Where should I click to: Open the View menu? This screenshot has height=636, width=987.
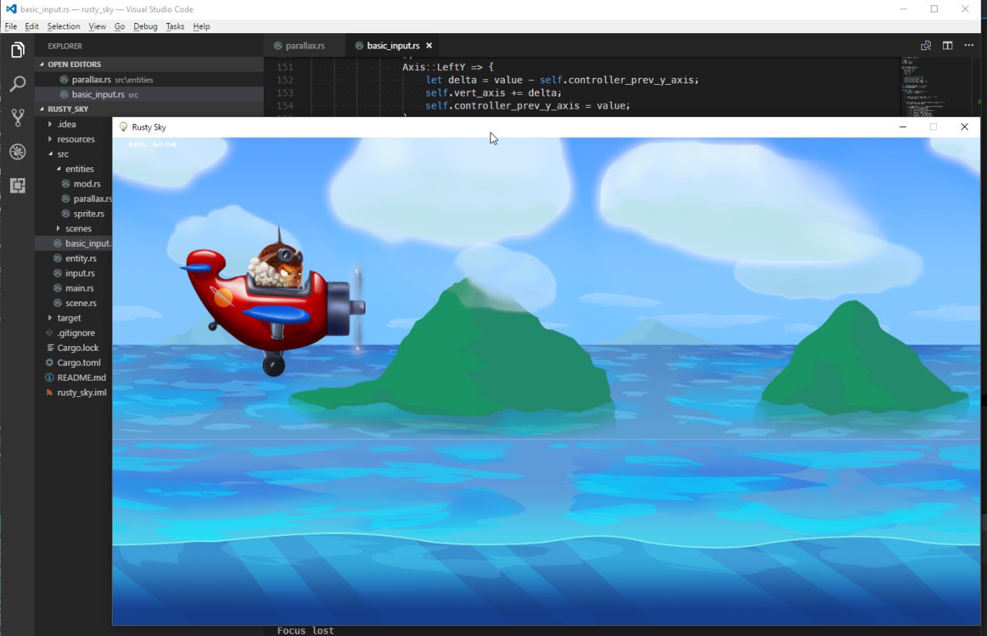coord(97,26)
